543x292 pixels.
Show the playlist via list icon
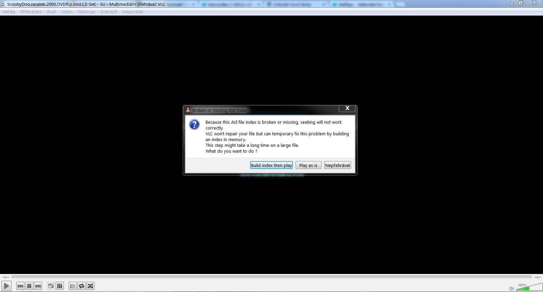click(x=73, y=286)
